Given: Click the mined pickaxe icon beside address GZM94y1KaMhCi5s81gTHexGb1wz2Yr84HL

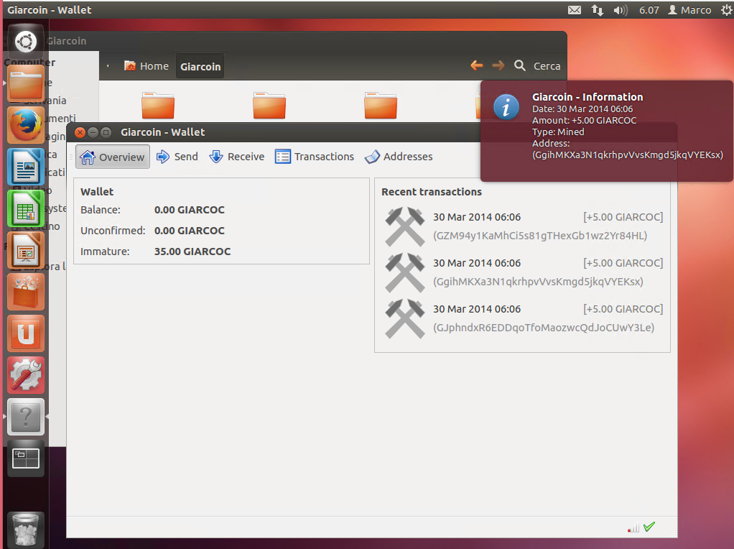Looking at the screenshot, I should click(x=405, y=227).
